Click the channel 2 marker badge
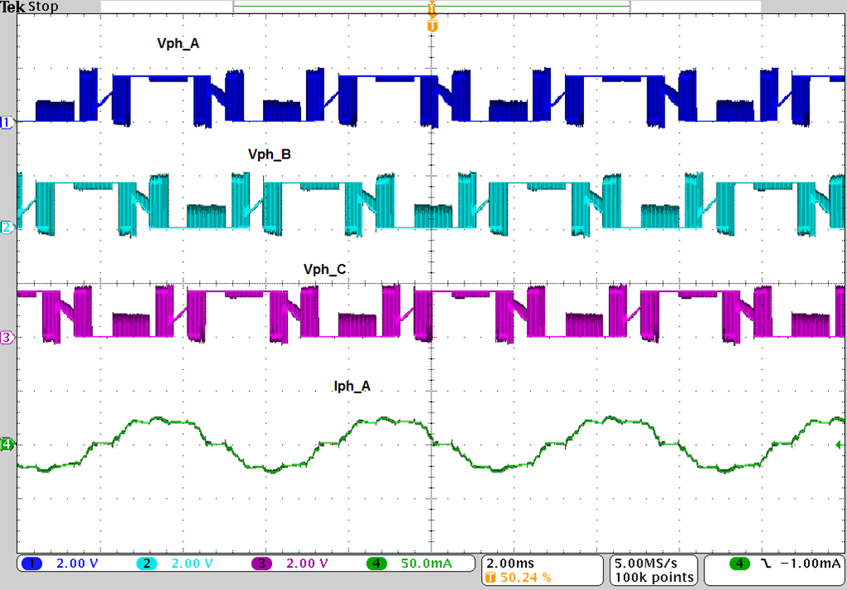The image size is (847, 590). pos(6,226)
